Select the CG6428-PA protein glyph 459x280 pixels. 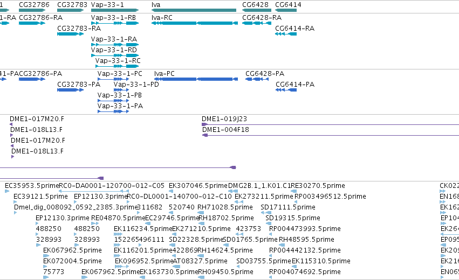pos(257,79)
